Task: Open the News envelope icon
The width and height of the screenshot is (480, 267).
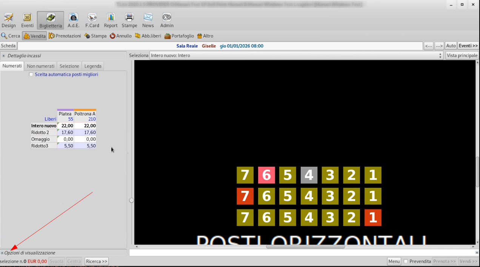Action: [148, 17]
